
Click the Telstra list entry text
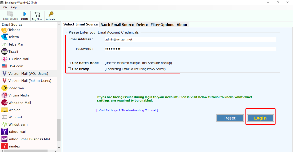point(14,37)
